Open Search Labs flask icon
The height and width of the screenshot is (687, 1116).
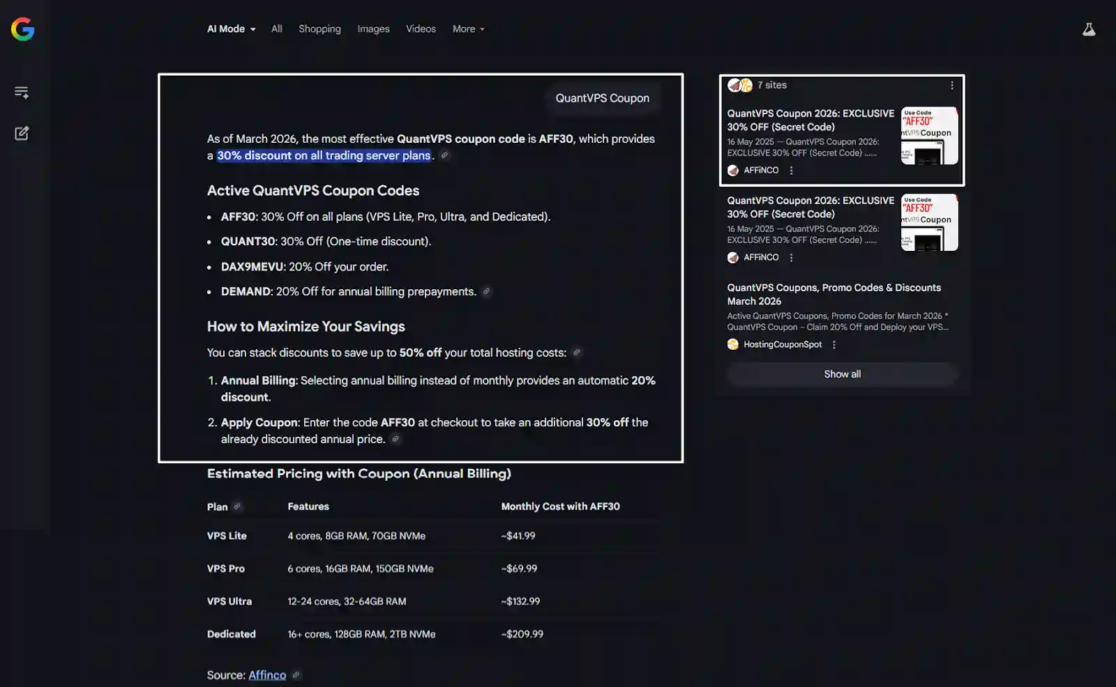coord(1089,29)
